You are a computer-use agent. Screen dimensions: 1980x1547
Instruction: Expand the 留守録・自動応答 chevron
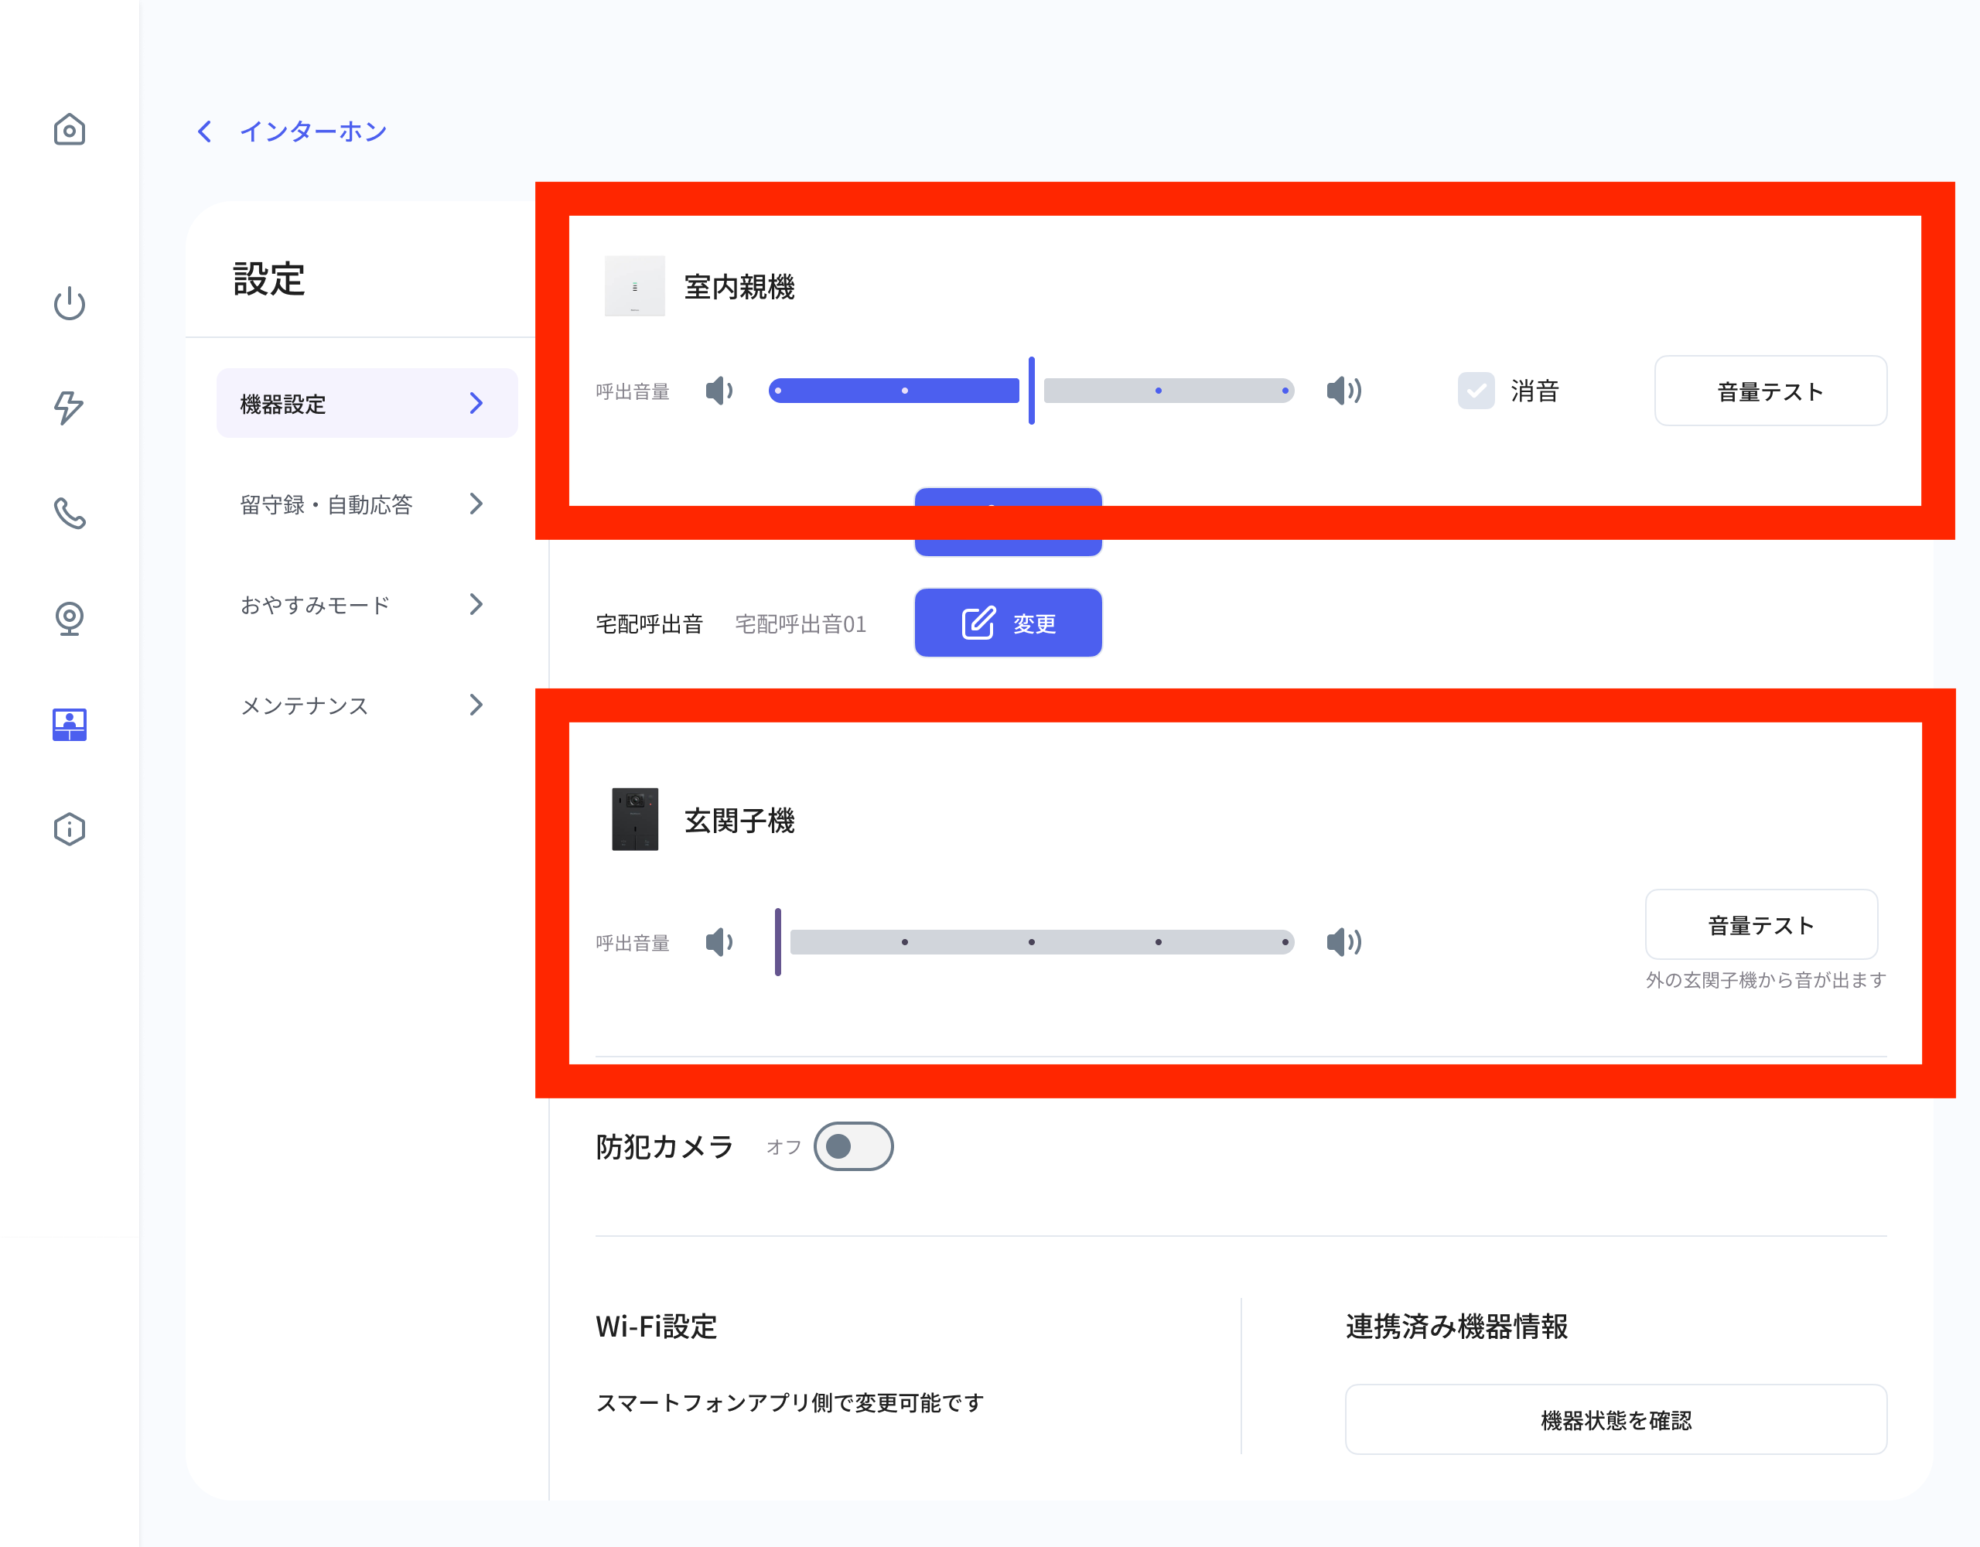click(x=476, y=504)
